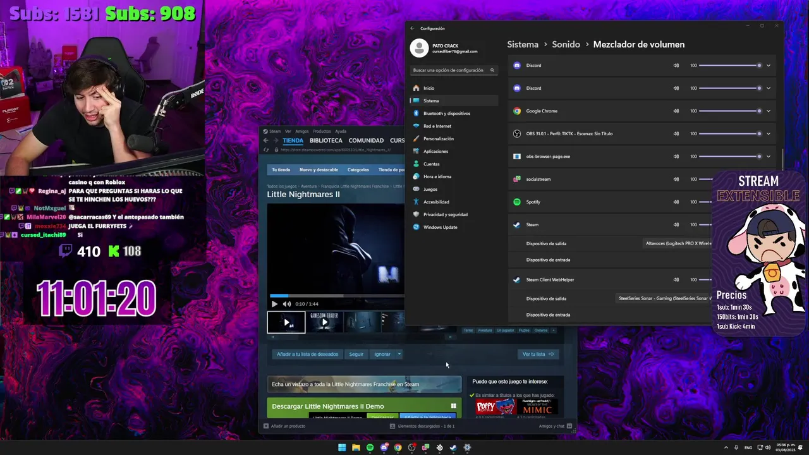Go back in the Steam browser
Image resolution: width=809 pixels, height=455 pixels.
[266, 140]
